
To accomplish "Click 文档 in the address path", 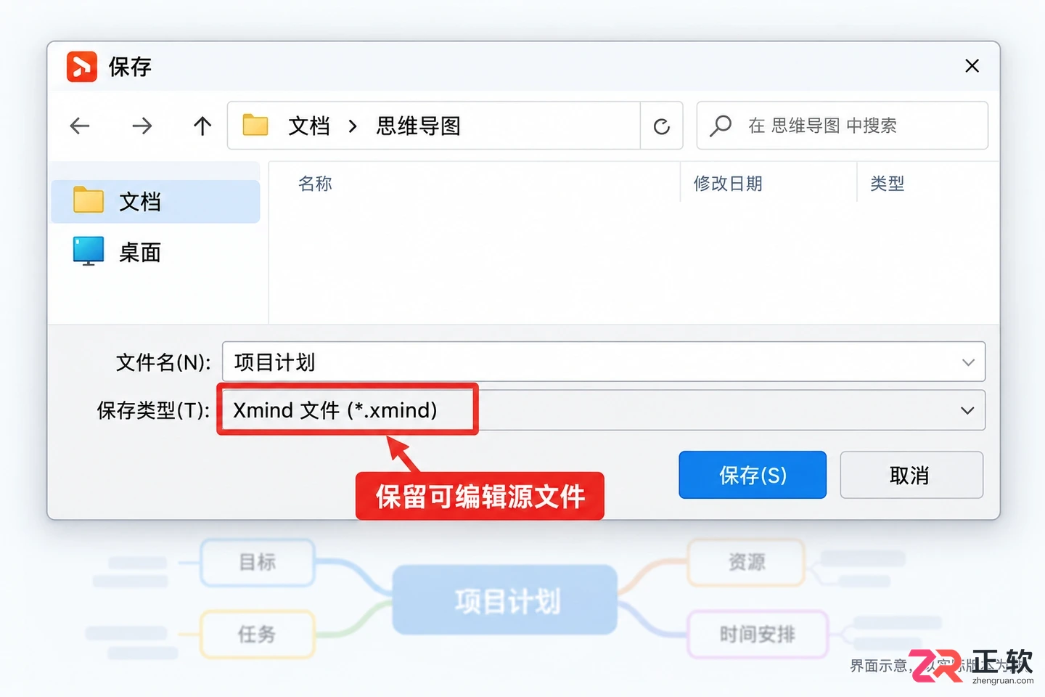I will pos(309,126).
